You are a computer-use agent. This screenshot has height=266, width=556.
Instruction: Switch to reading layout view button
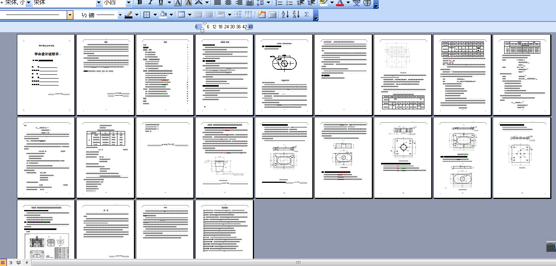pyautogui.click(x=18, y=263)
